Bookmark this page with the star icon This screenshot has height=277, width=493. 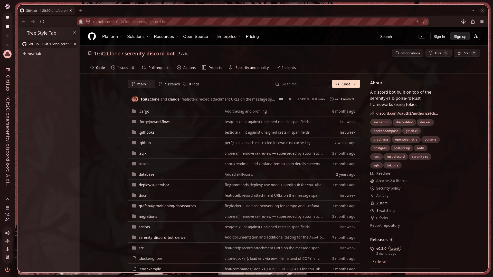point(425,22)
